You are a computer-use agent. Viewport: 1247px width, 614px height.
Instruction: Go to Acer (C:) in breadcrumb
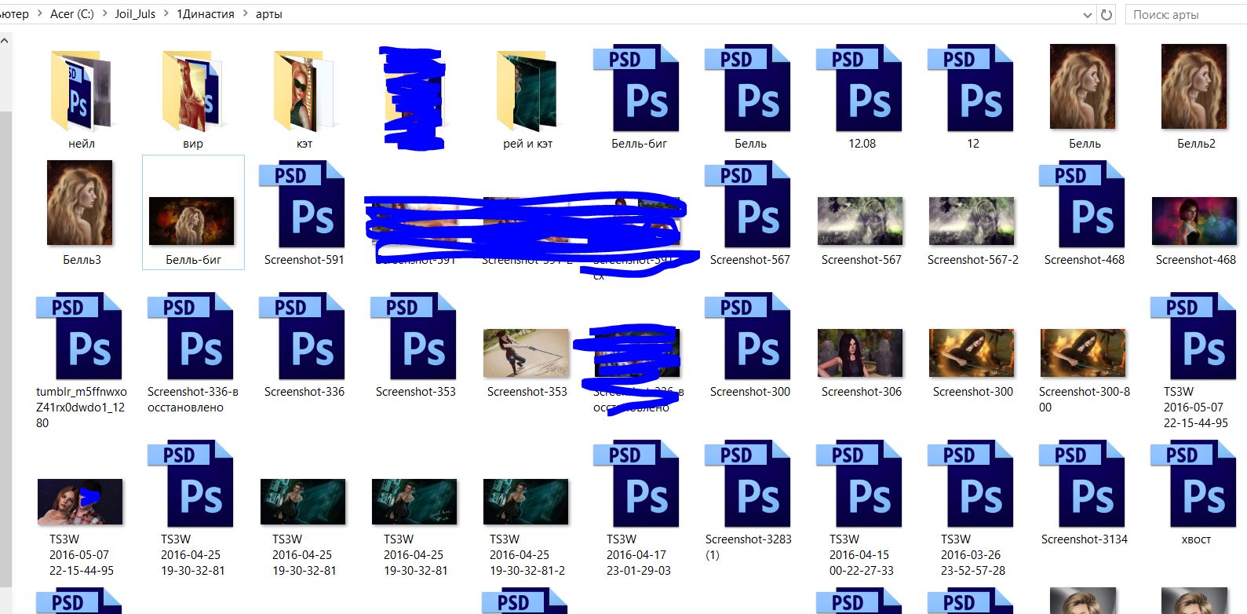pyautogui.click(x=72, y=14)
